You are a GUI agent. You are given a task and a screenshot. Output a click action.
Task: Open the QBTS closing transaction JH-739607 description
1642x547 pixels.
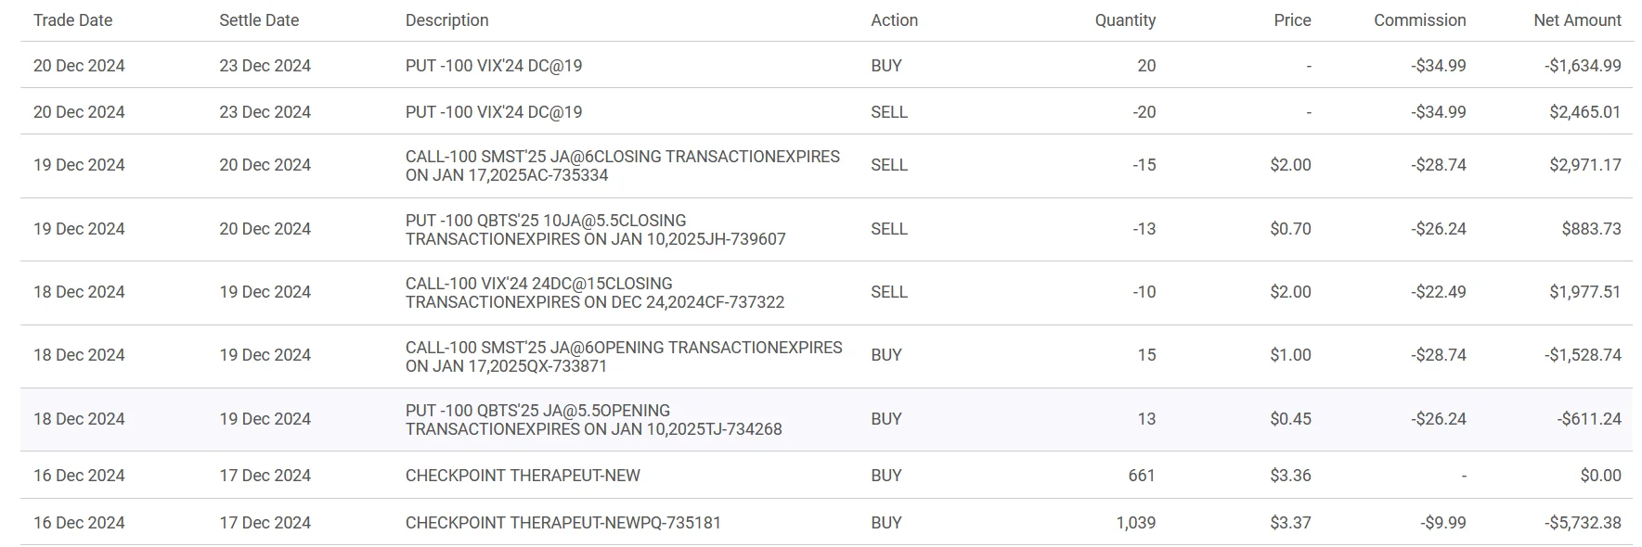(595, 230)
